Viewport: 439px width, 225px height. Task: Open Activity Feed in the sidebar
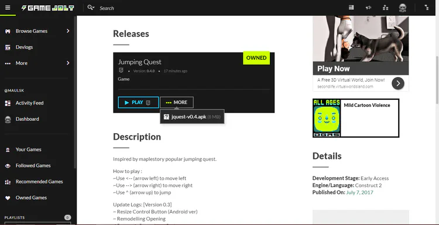pyautogui.click(x=29, y=103)
